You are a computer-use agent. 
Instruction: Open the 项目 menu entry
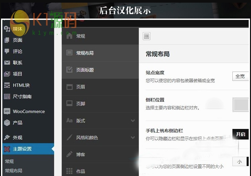18,74
